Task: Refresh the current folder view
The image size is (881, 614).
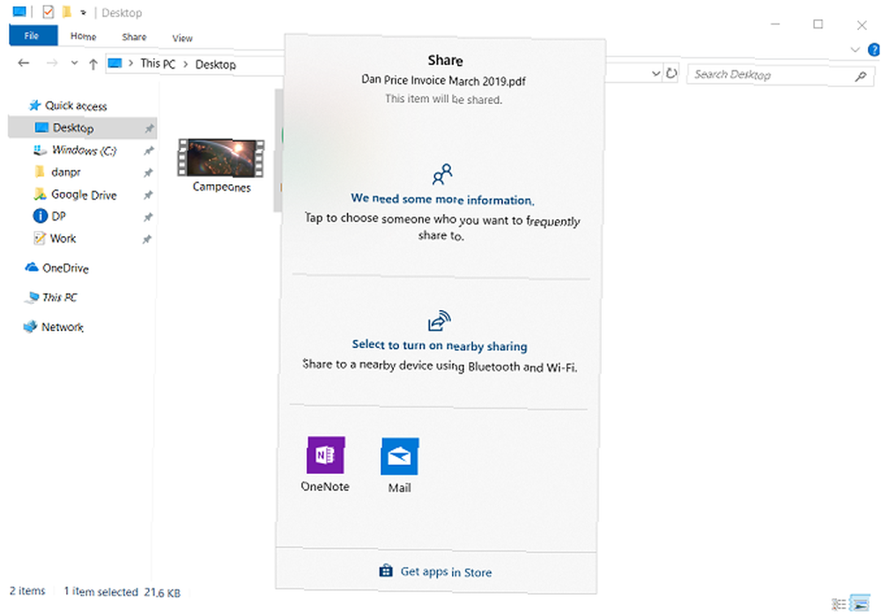Action: click(x=670, y=74)
